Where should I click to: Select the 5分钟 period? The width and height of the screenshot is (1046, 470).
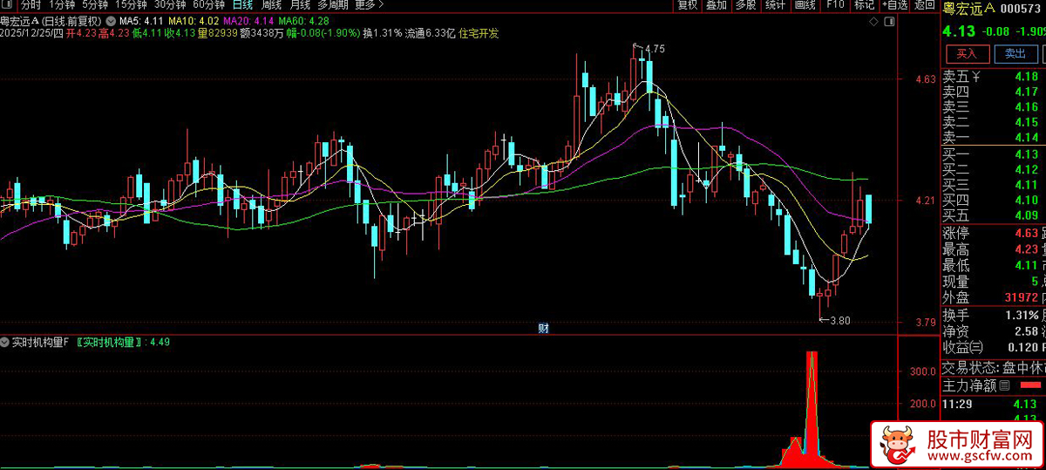click(x=95, y=5)
